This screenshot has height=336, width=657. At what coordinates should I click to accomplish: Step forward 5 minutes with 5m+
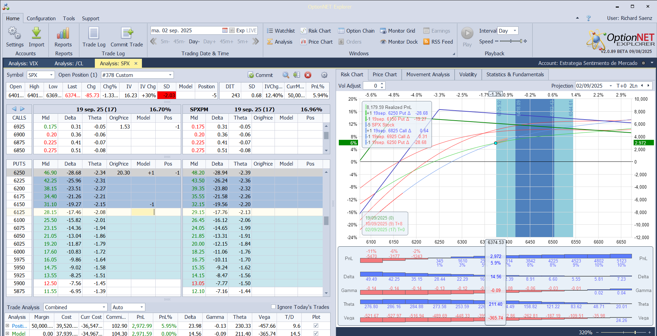point(243,42)
